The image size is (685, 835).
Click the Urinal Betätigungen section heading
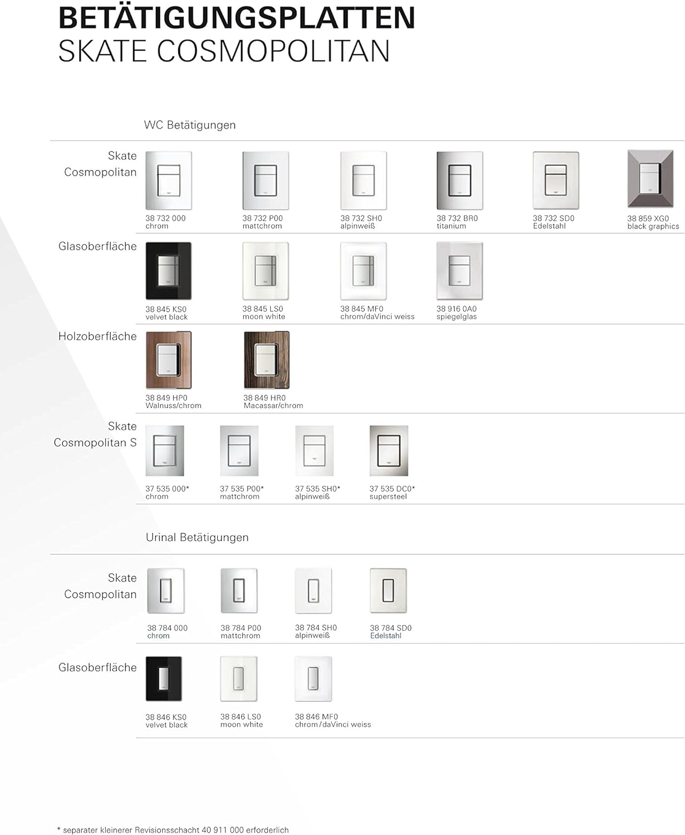(x=197, y=538)
